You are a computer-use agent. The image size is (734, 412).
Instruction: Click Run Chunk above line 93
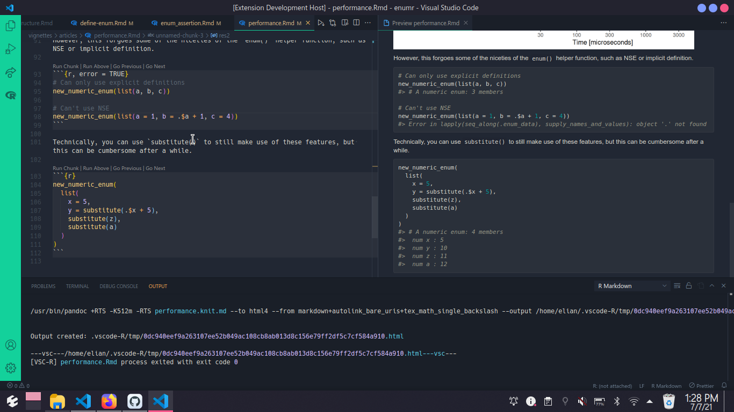pos(66,67)
